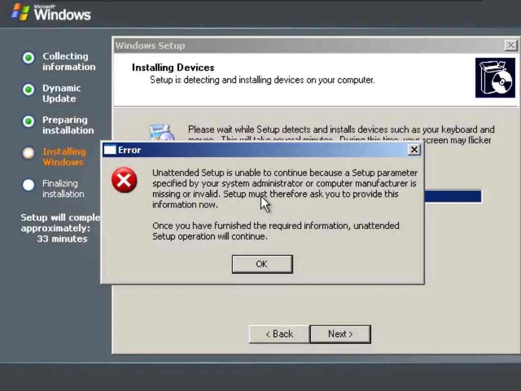Click the Back button in Windows Setup
This screenshot has width=521, height=391.
(279, 334)
